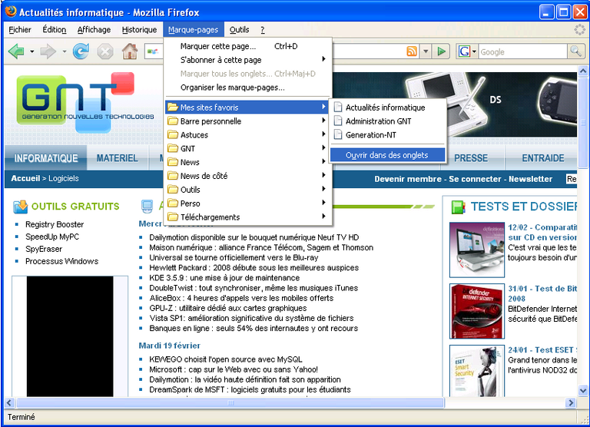Open the Historique menu

[x=139, y=30]
